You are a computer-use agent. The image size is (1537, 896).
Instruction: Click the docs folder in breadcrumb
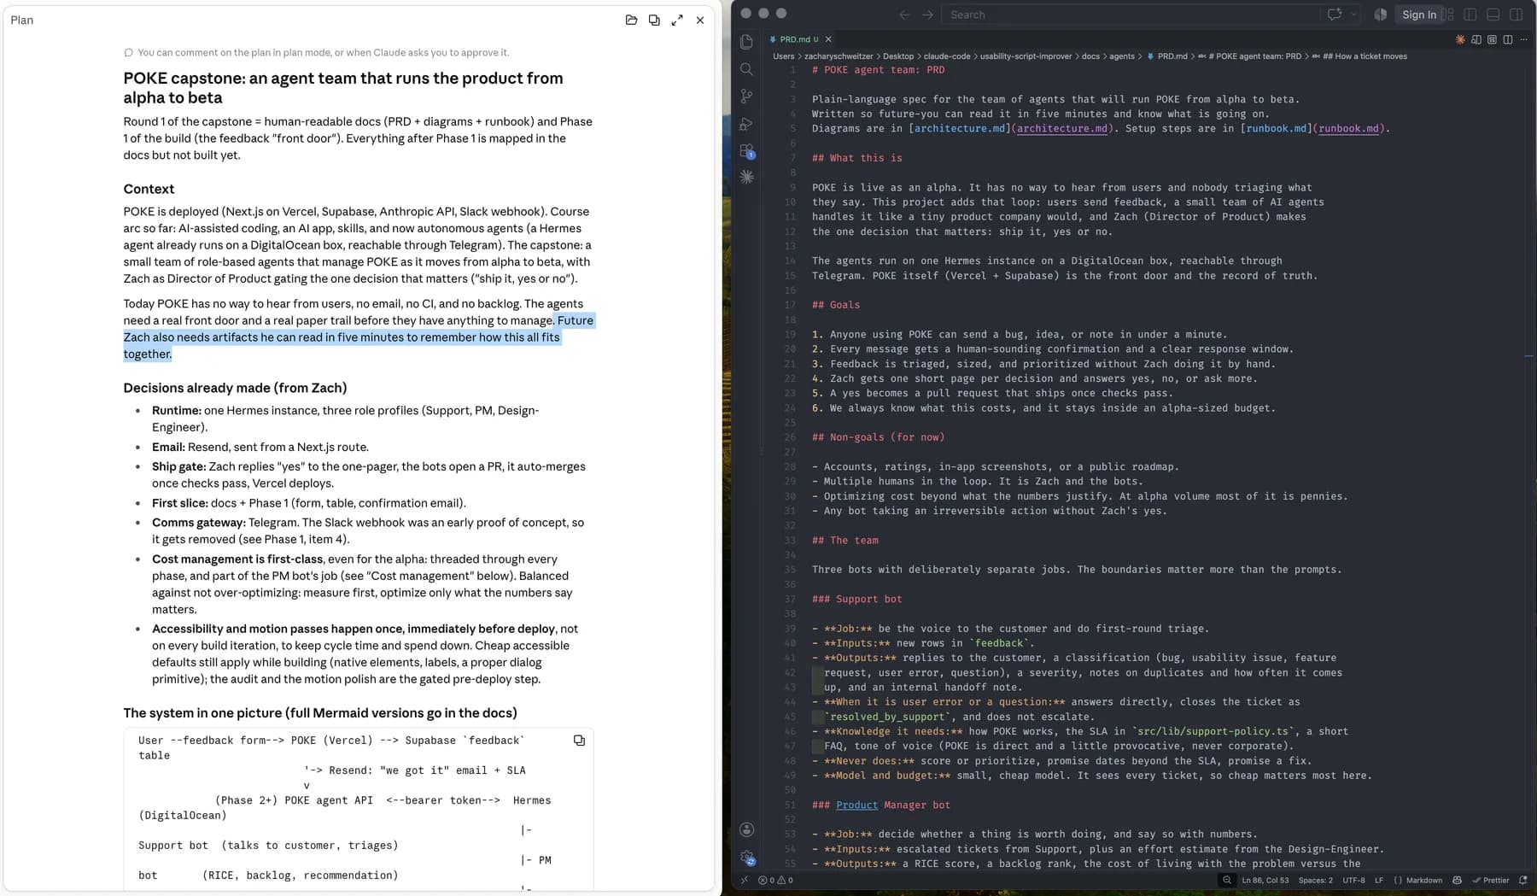click(1090, 56)
